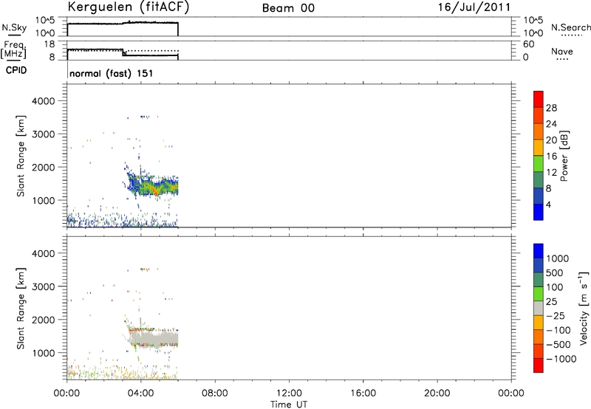Click the 'N.Sky' legend label

(14, 27)
